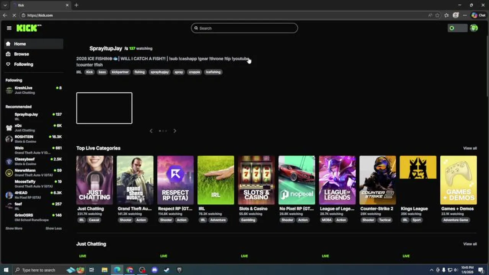
Task: Open Steam from the taskbar
Action: click(167, 270)
